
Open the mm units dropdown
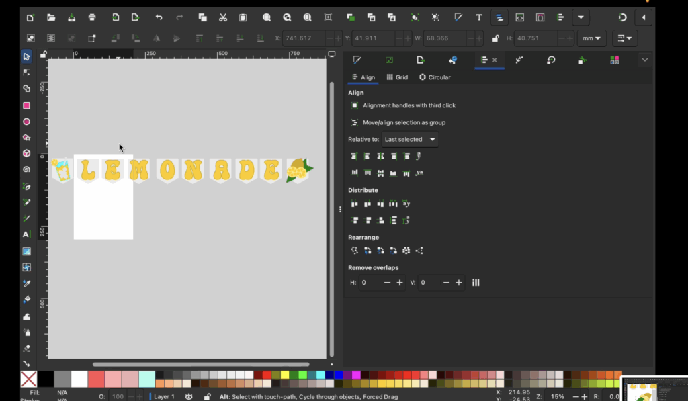click(591, 38)
